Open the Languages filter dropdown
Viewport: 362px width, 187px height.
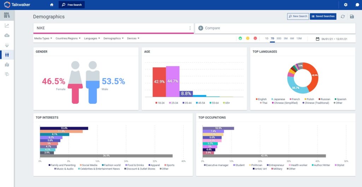pos(92,38)
